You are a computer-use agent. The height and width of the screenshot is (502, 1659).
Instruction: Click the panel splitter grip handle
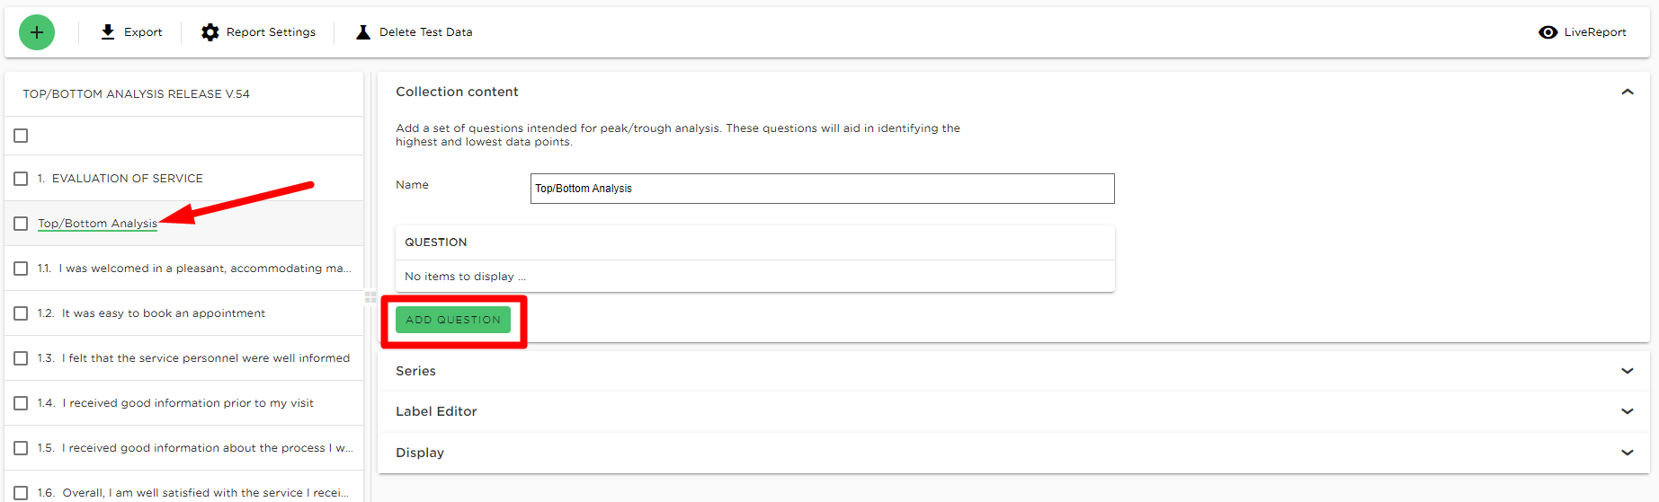pos(370,297)
